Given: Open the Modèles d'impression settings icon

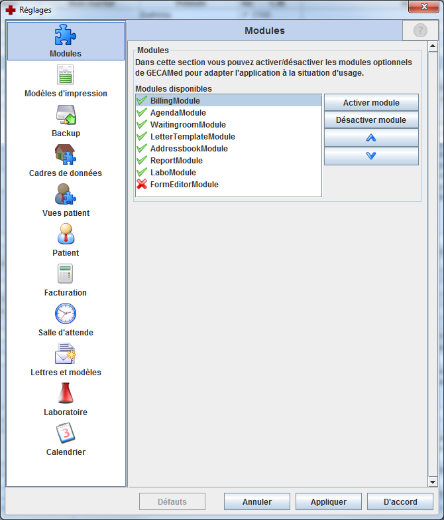Looking at the screenshot, I should 66,74.
